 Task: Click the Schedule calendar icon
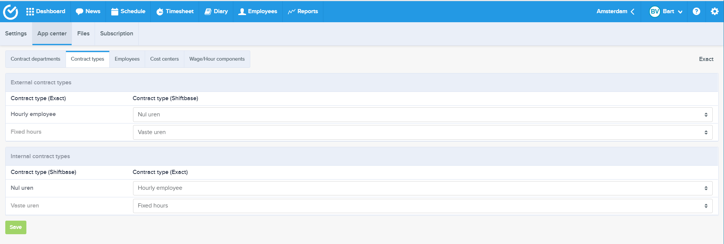pos(115,12)
